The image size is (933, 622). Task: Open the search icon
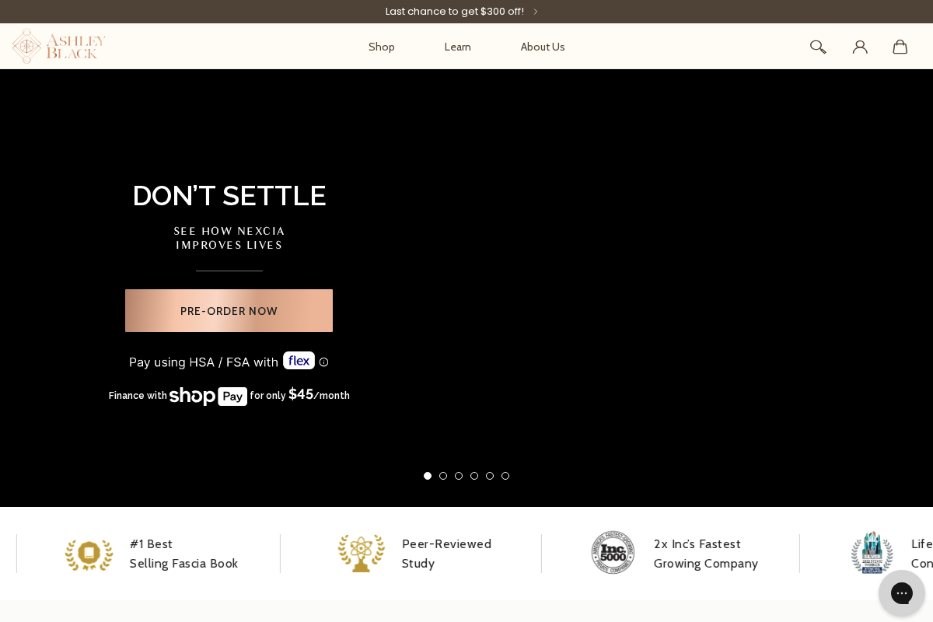[x=818, y=47]
